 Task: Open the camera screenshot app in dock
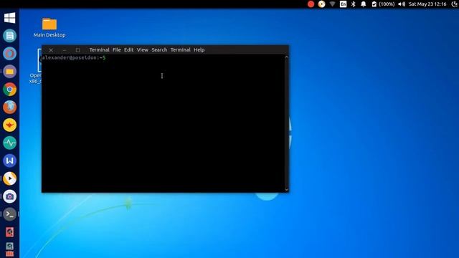click(9, 196)
